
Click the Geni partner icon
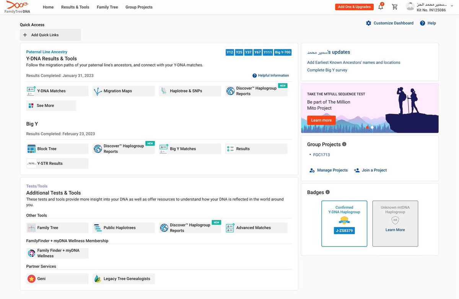coord(31,279)
